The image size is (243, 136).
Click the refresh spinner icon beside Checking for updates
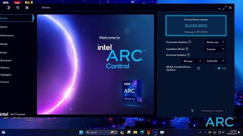tap(193, 111)
